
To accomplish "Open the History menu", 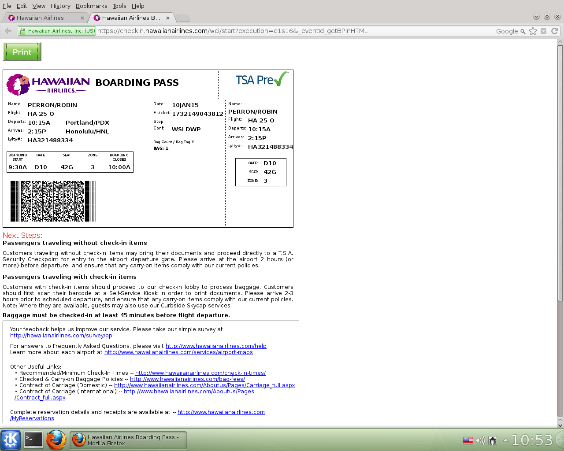I will [x=60, y=6].
